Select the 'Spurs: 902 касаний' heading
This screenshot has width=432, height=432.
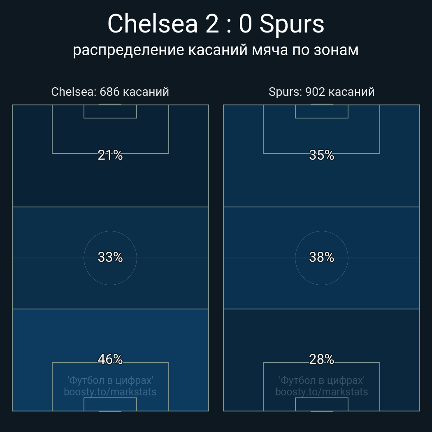click(321, 92)
